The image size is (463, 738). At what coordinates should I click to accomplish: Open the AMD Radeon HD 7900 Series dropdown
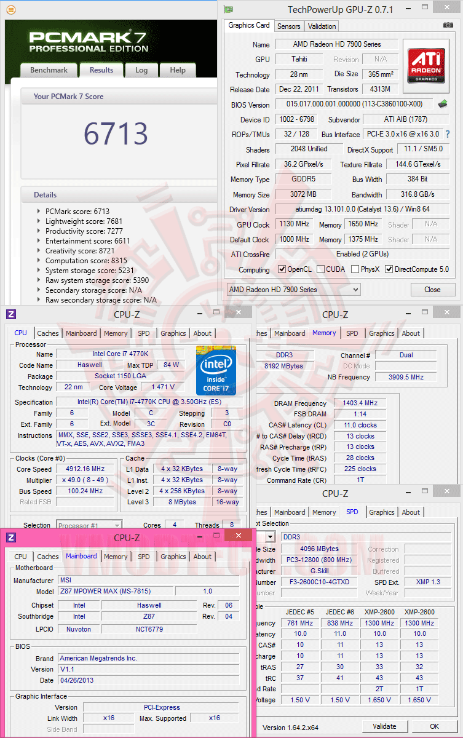pyautogui.click(x=293, y=289)
